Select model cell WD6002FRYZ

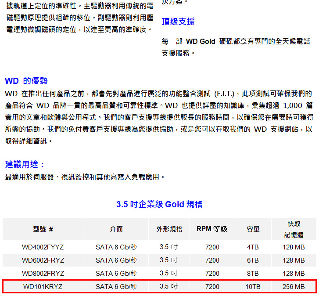coord(43,260)
